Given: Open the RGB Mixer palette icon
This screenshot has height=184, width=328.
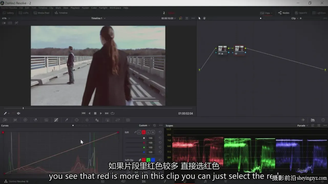Looking at the screenshot, I should tap(36, 120).
